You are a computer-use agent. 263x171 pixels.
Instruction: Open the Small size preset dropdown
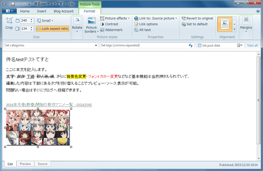pyautogui.click(x=45, y=21)
